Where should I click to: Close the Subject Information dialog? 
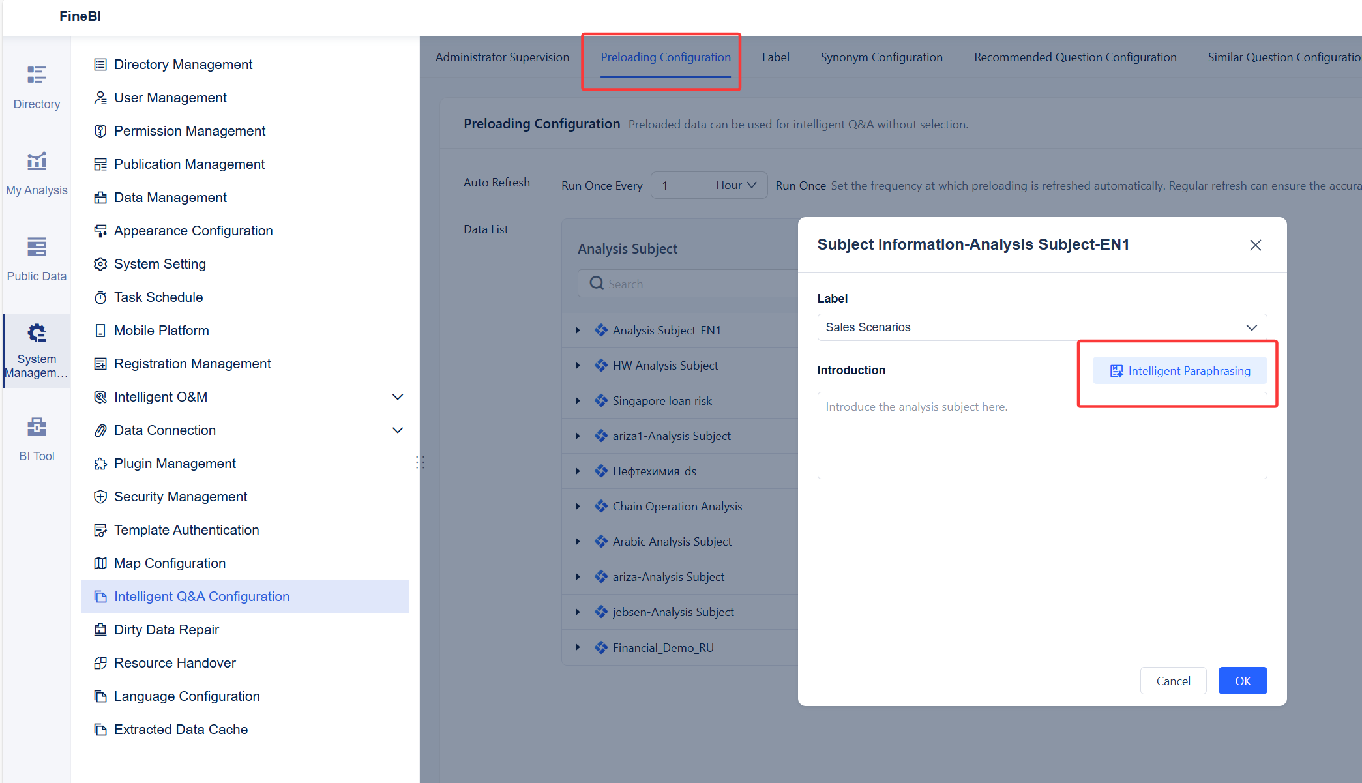(x=1256, y=244)
